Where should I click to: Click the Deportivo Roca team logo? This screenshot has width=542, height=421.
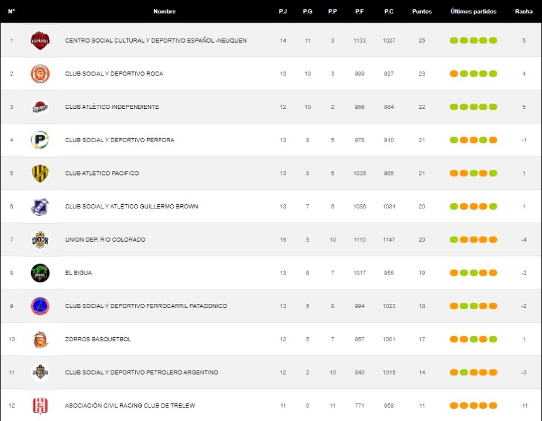coord(40,74)
